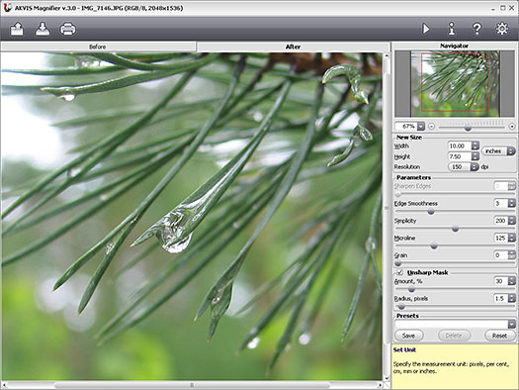Click the Resolution input field
This screenshot has width=519, height=390.
(x=460, y=167)
